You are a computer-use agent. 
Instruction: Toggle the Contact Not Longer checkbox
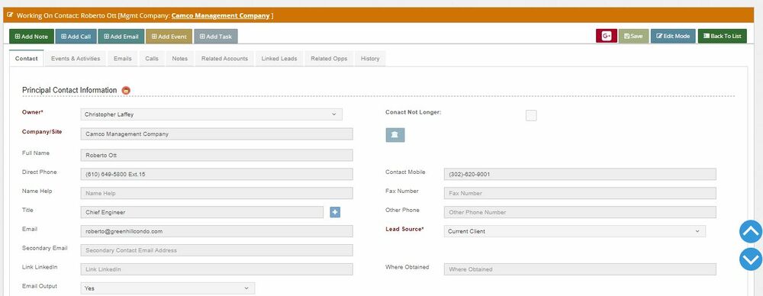(531, 115)
